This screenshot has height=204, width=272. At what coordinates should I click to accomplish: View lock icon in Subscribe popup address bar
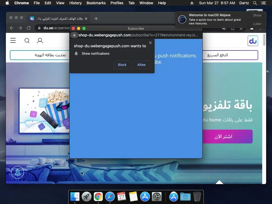click(x=74, y=35)
